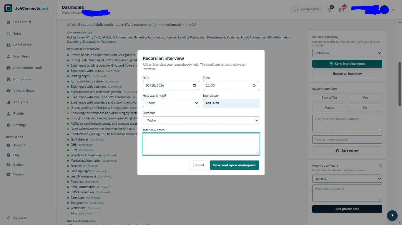Open the clock picker in Time field

pyautogui.click(x=254, y=85)
